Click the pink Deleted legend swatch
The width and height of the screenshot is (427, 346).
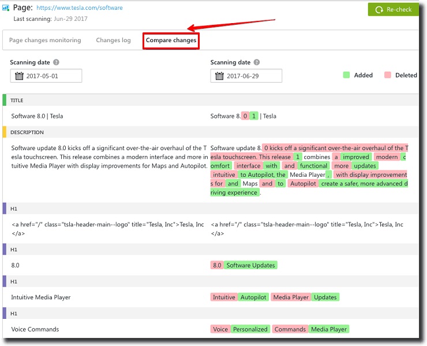tap(388, 75)
